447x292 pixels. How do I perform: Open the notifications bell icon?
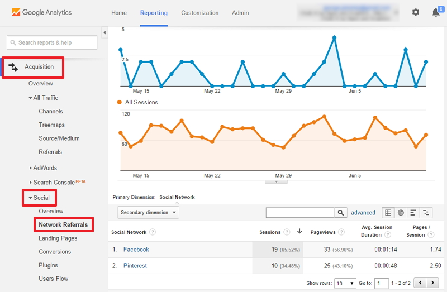pos(436,12)
